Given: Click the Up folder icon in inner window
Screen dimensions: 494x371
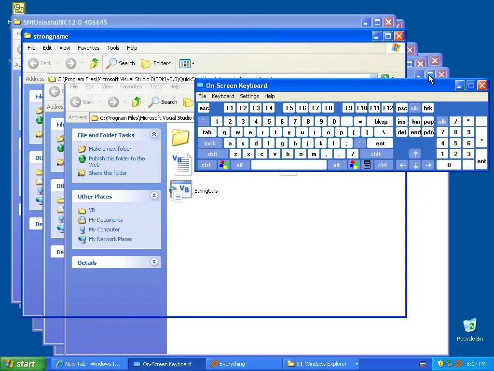Looking at the screenshot, I should [x=137, y=102].
